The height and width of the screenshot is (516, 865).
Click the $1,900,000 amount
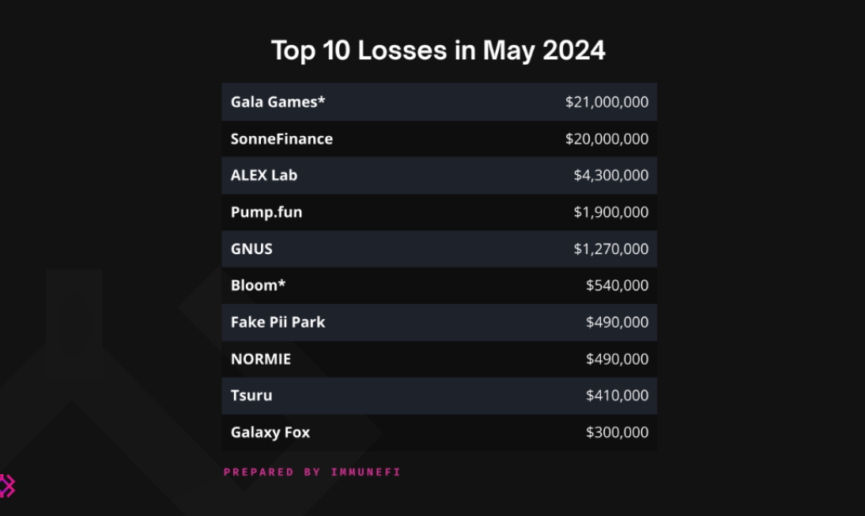(x=611, y=212)
